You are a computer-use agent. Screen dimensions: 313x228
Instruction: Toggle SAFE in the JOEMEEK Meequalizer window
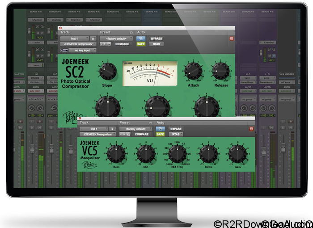pyautogui.click(x=160, y=135)
